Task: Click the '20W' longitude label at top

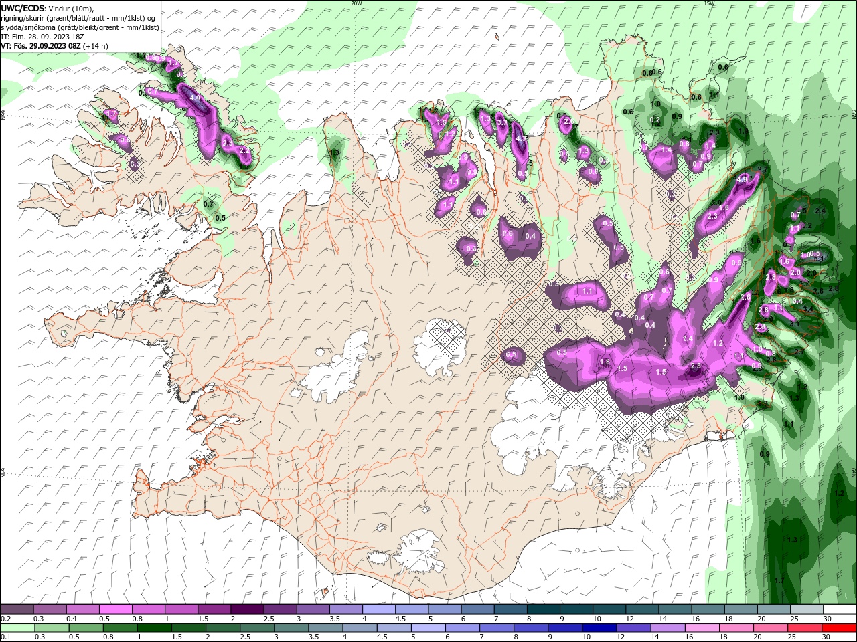Action: (356, 3)
